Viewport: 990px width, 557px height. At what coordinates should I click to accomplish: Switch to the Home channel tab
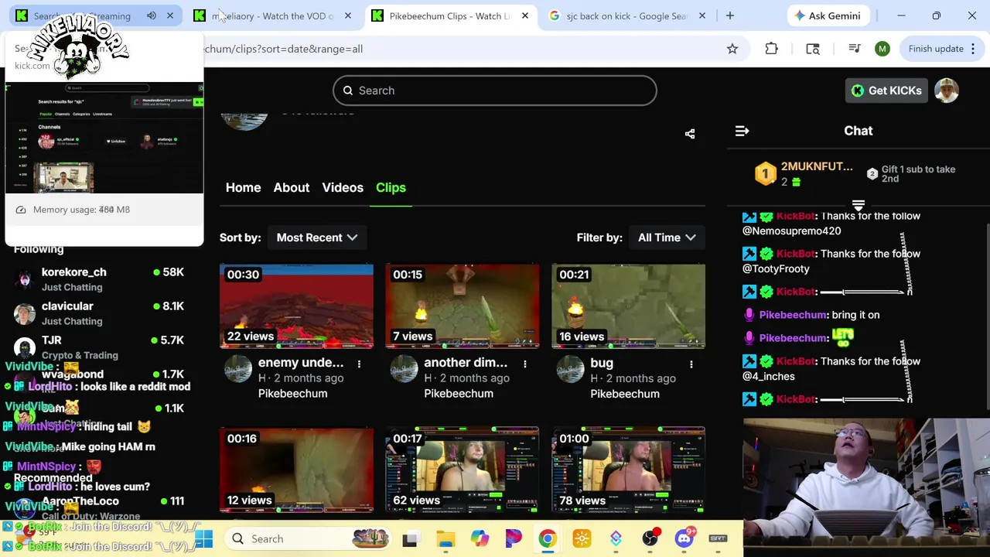(x=243, y=187)
